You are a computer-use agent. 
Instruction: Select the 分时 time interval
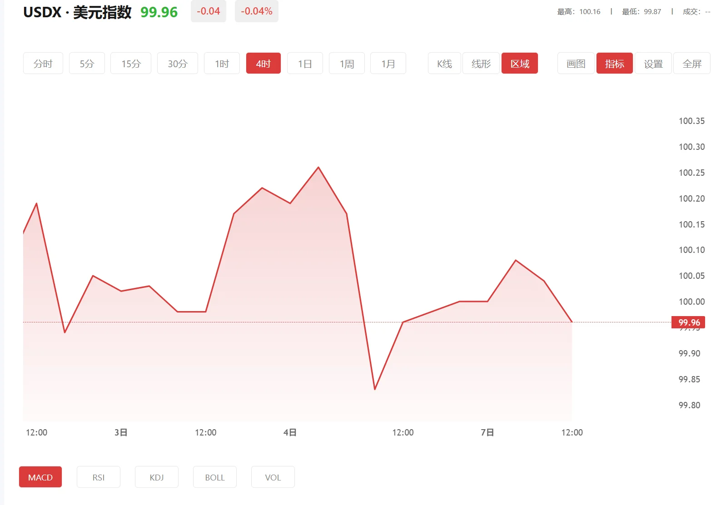(x=43, y=64)
